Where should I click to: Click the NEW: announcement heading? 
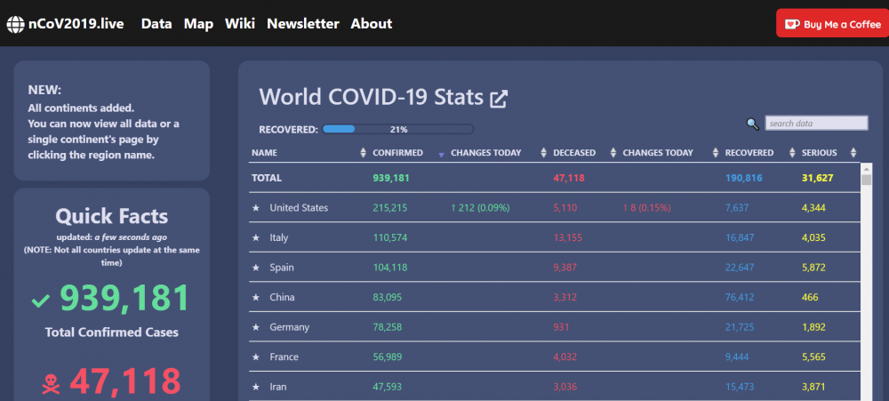pos(44,90)
